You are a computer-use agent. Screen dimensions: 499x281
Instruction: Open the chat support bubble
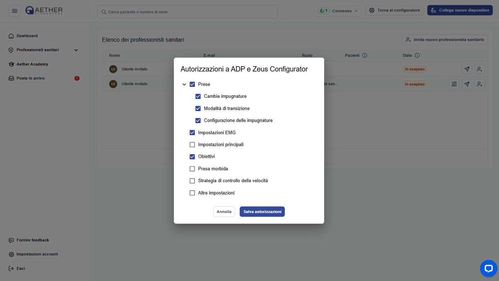coord(488,268)
